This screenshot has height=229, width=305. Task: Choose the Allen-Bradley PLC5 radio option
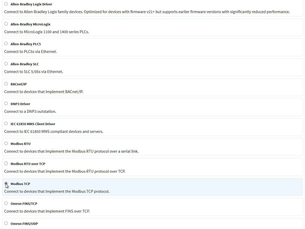pyautogui.click(x=6, y=43)
